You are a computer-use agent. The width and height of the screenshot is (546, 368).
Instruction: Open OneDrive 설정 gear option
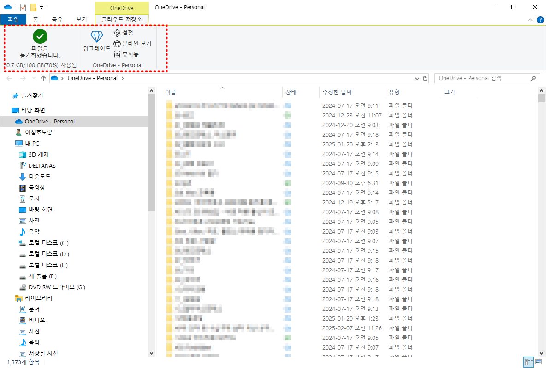pos(124,33)
